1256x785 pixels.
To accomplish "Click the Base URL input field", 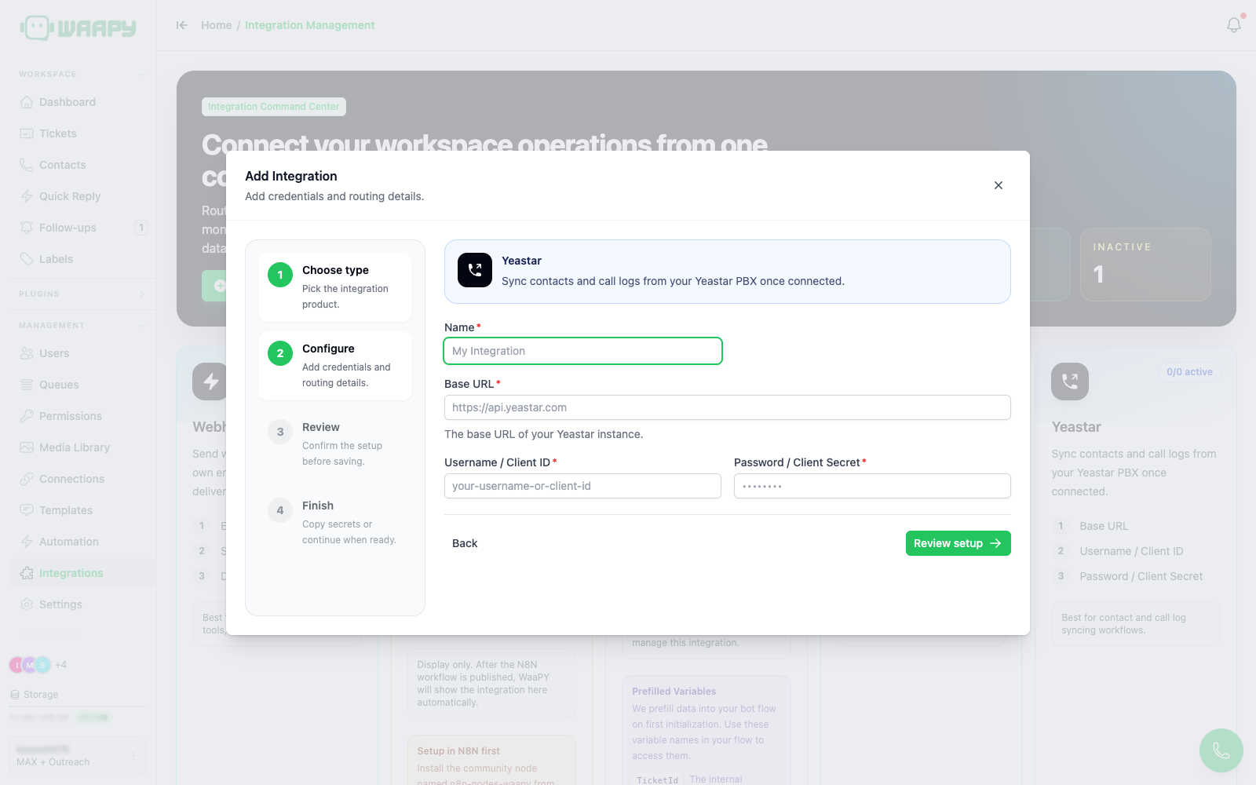I will coord(727,407).
